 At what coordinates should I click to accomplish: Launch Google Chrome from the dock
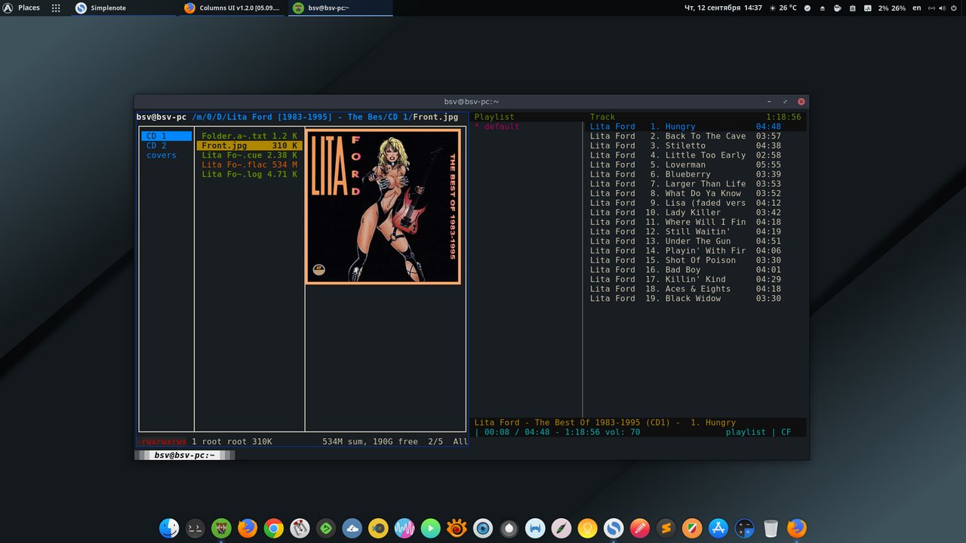point(273,528)
